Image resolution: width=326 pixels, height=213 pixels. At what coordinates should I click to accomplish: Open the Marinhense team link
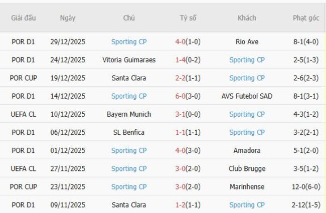coord(247,186)
